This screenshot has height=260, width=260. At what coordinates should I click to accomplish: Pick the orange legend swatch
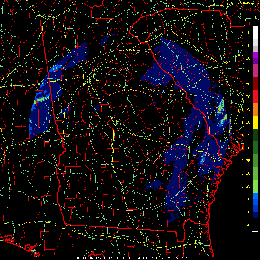click(255, 109)
